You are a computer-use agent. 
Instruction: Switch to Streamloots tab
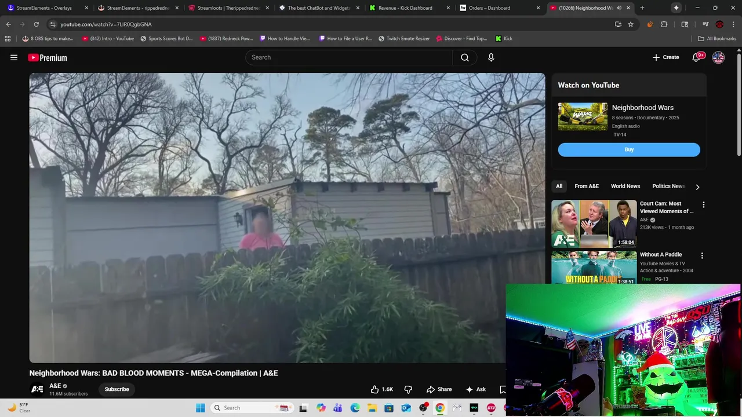tap(227, 8)
